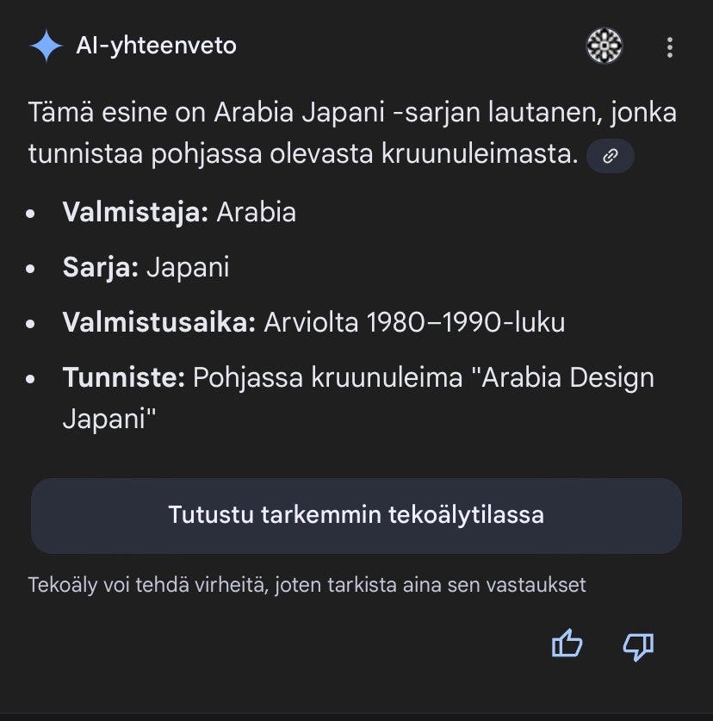
Task: Click the link chip after 'kruunuleimasta'
Action: pos(610,156)
